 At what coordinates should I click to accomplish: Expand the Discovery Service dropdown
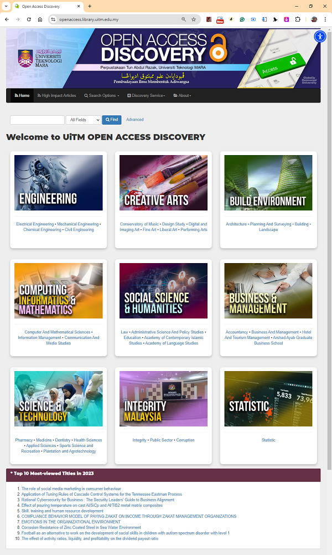point(146,96)
